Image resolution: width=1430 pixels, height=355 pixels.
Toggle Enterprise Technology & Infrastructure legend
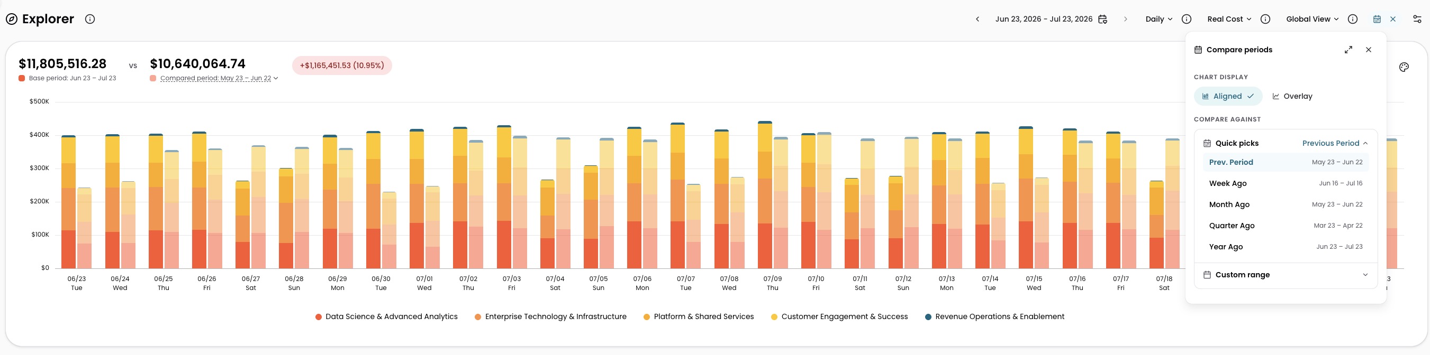point(550,317)
